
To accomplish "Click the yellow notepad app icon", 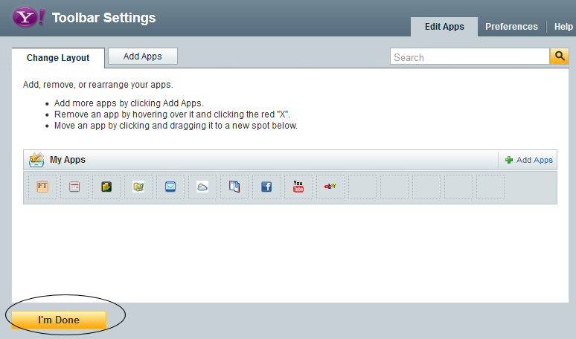I will coord(106,187).
